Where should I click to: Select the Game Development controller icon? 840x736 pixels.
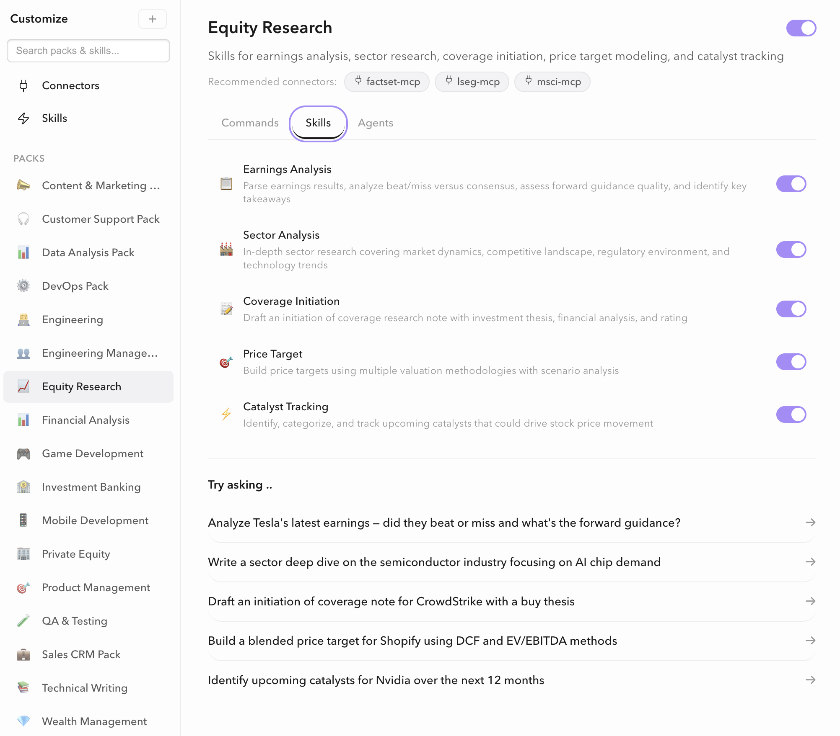[23, 453]
